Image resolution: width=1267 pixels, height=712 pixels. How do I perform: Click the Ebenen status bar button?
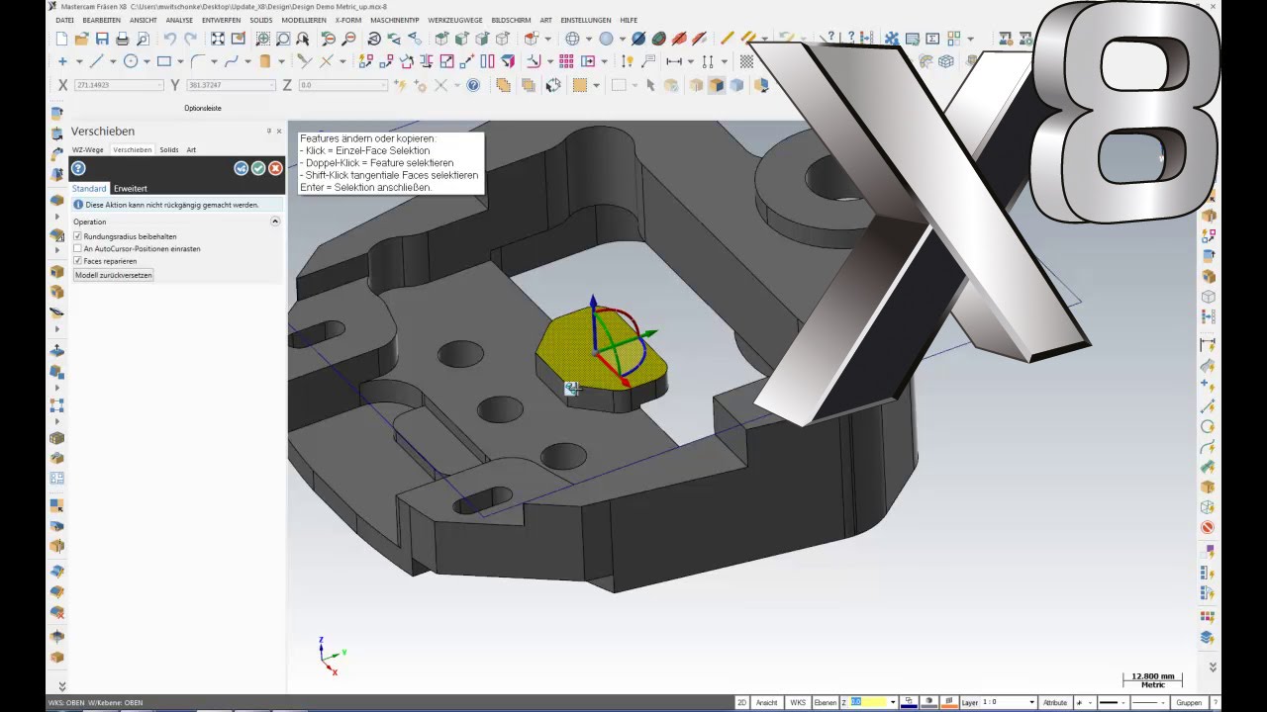click(826, 702)
